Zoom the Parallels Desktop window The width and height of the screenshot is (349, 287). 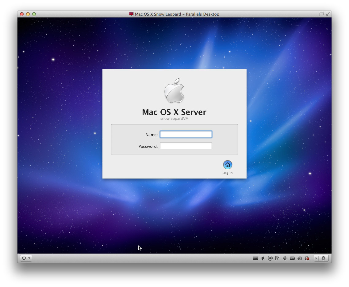(x=34, y=14)
